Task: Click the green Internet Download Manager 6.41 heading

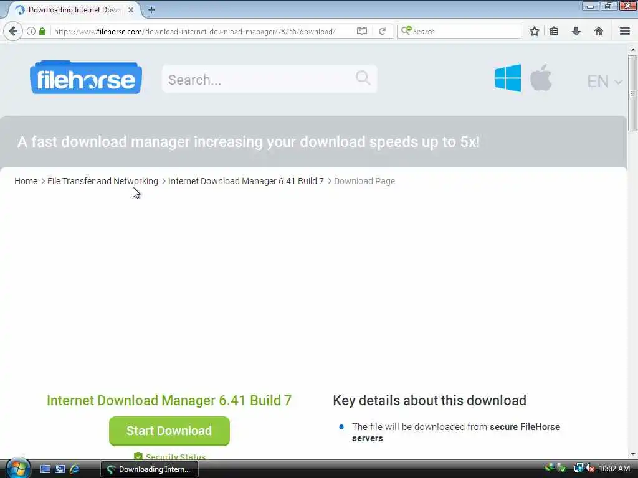Action: 169,400
